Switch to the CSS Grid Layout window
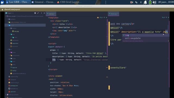Screen dimensions: 174x98 (69, 2)
